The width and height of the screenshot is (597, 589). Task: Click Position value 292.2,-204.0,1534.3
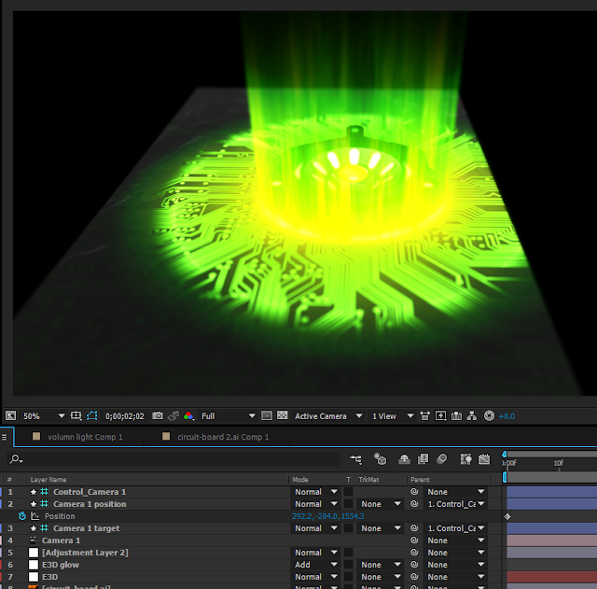(327, 516)
